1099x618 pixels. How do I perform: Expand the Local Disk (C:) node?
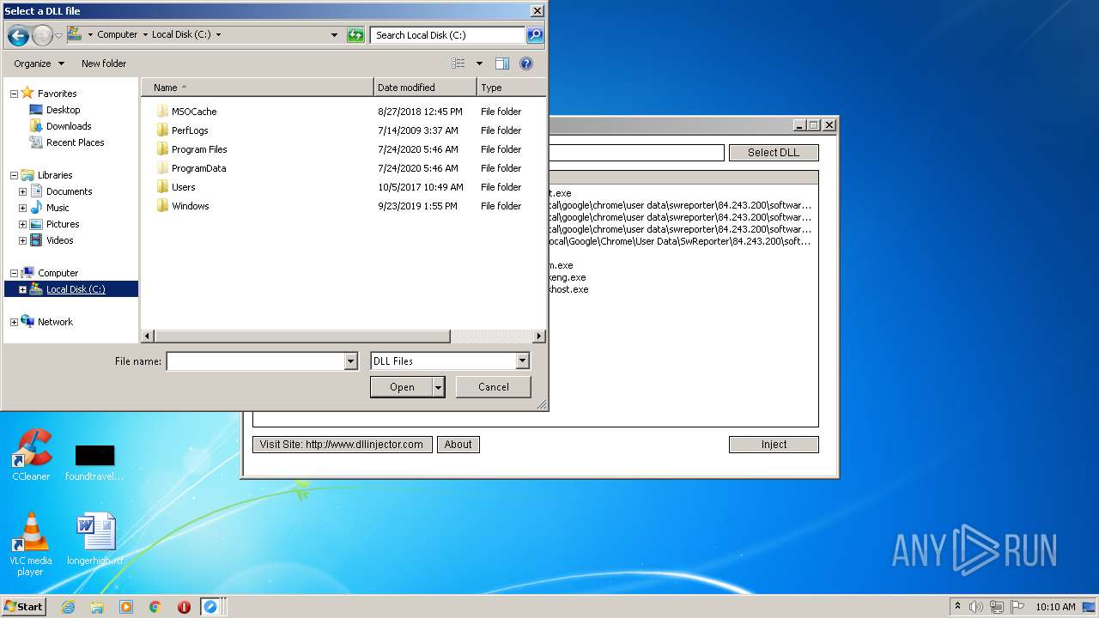click(x=22, y=289)
